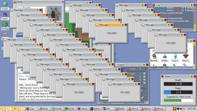Collapse the Warrior window with yellow arrow
The image size is (197, 111).
(144, 65)
